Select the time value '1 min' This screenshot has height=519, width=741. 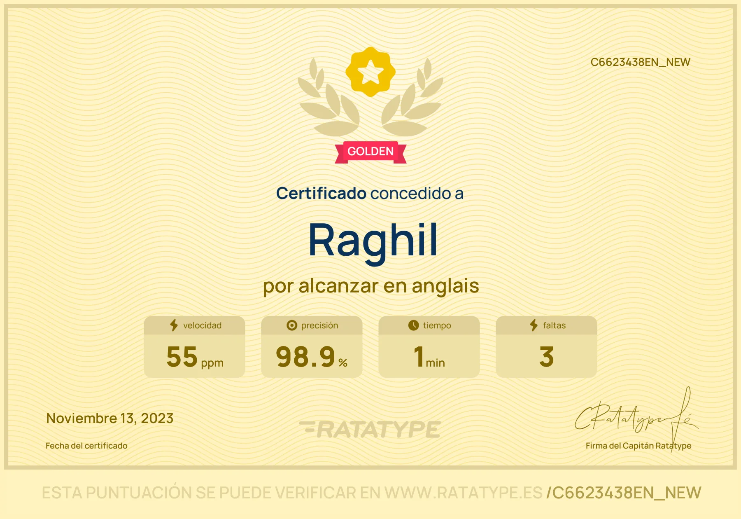[x=429, y=357]
